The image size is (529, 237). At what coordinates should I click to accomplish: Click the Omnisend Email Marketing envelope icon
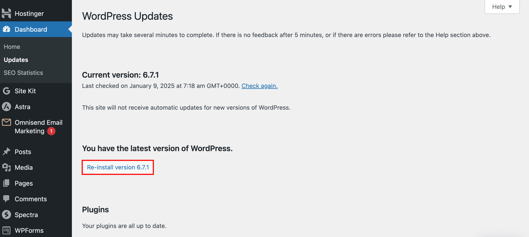coord(7,122)
